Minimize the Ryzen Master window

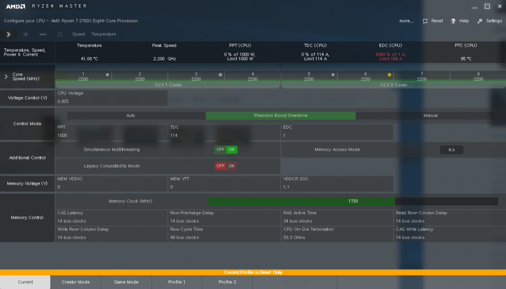(474, 7)
